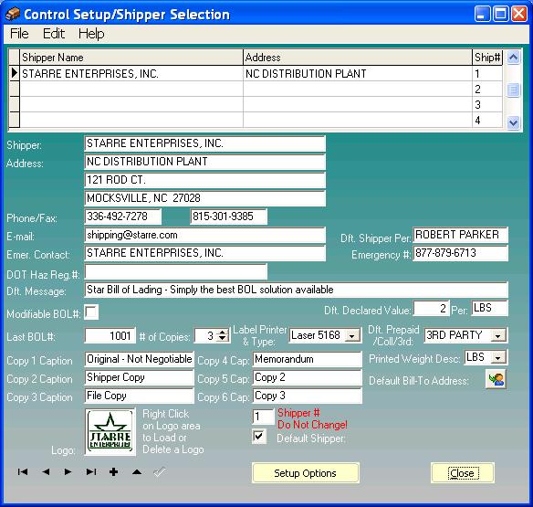Select the grid row with Ship# 4
Viewport: 533px width, 507px height.
click(x=256, y=120)
